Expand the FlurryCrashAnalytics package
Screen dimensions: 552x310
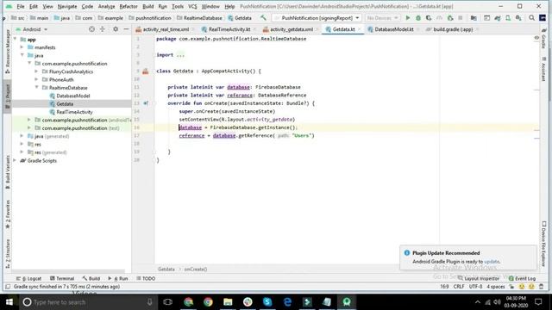coord(36,71)
